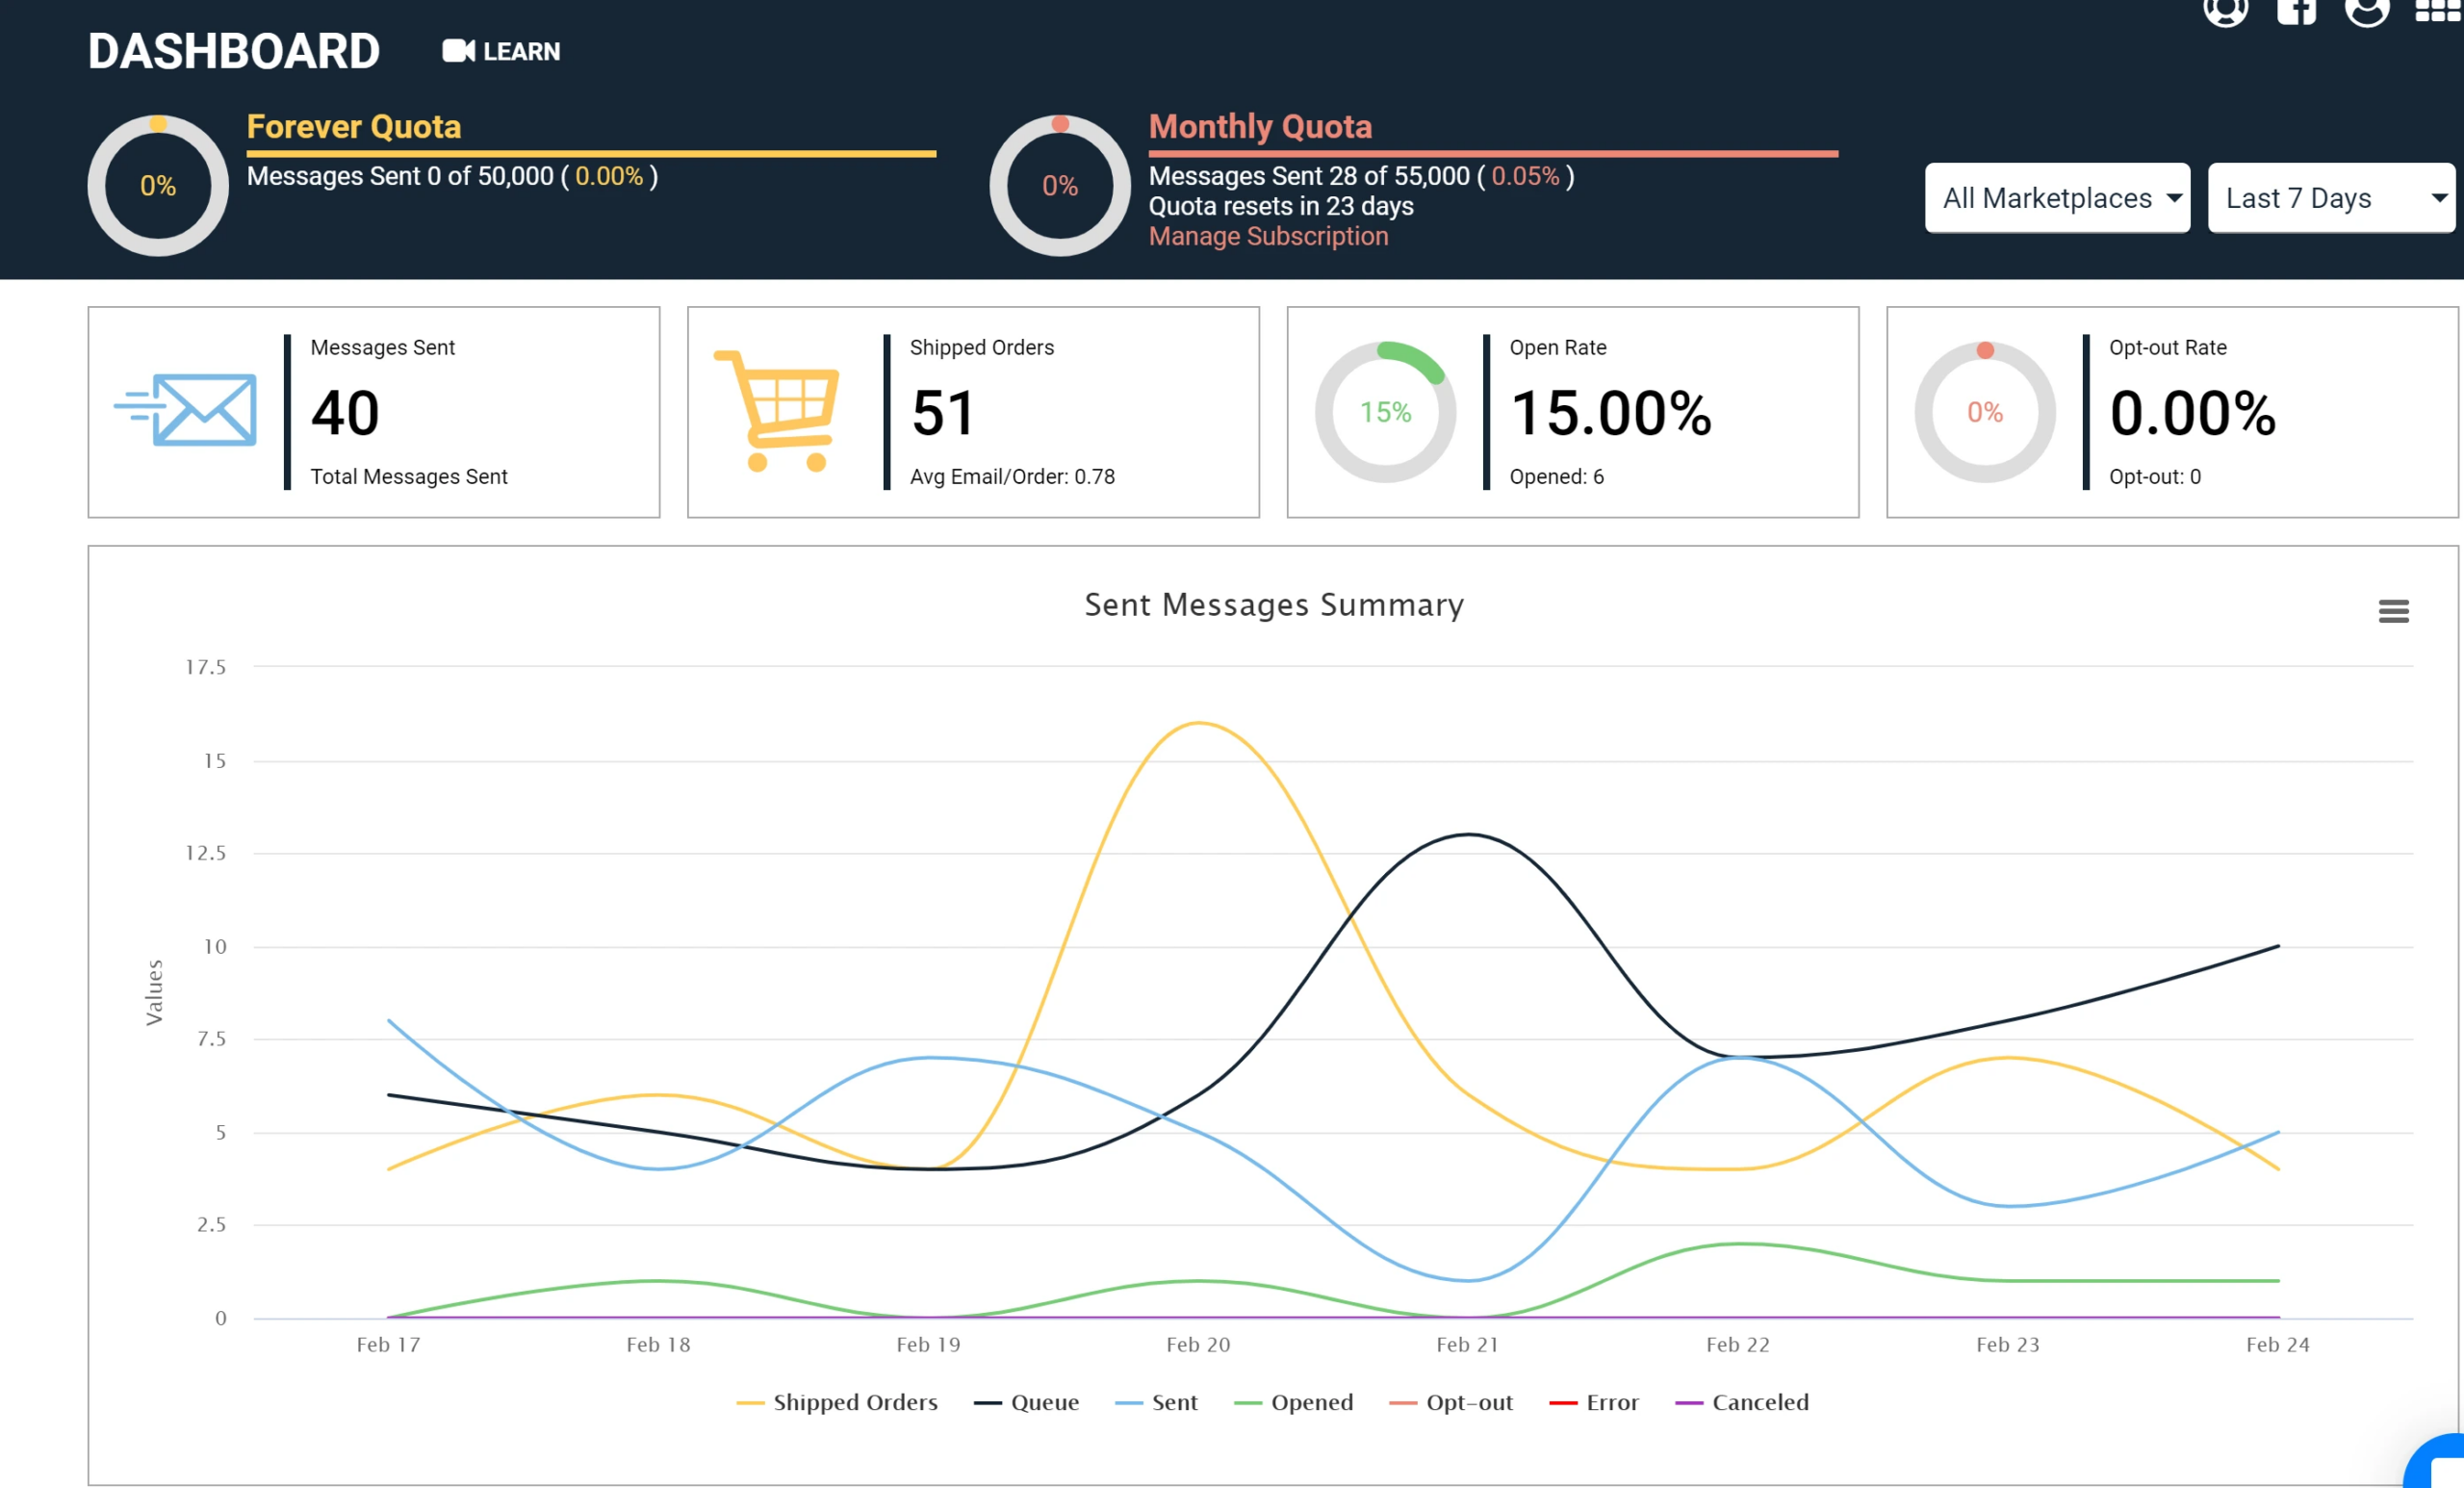Click the Open Rate 15% gauge
Screen dimensions: 2464x1488
(x=1385, y=412)
